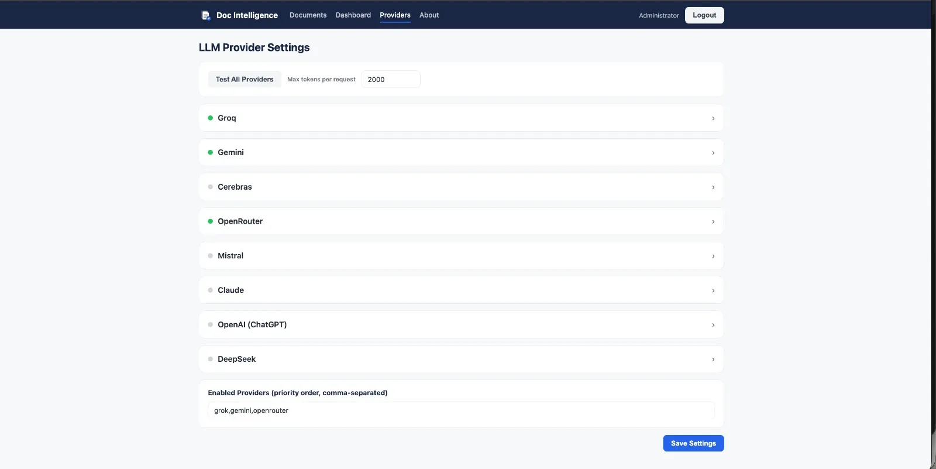
Task: Expand the OpenAI (ChatGPT) provider chevron
Action: 713,325
